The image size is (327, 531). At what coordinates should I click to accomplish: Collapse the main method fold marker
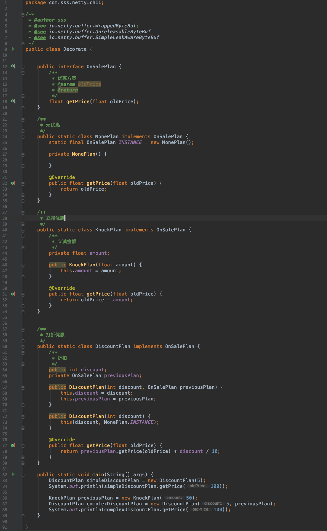pyautogui.click(x=23, y=475)
